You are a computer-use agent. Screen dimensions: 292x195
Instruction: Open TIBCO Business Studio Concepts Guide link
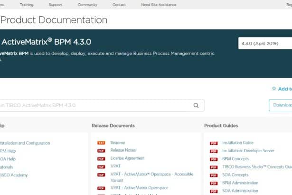257,167
